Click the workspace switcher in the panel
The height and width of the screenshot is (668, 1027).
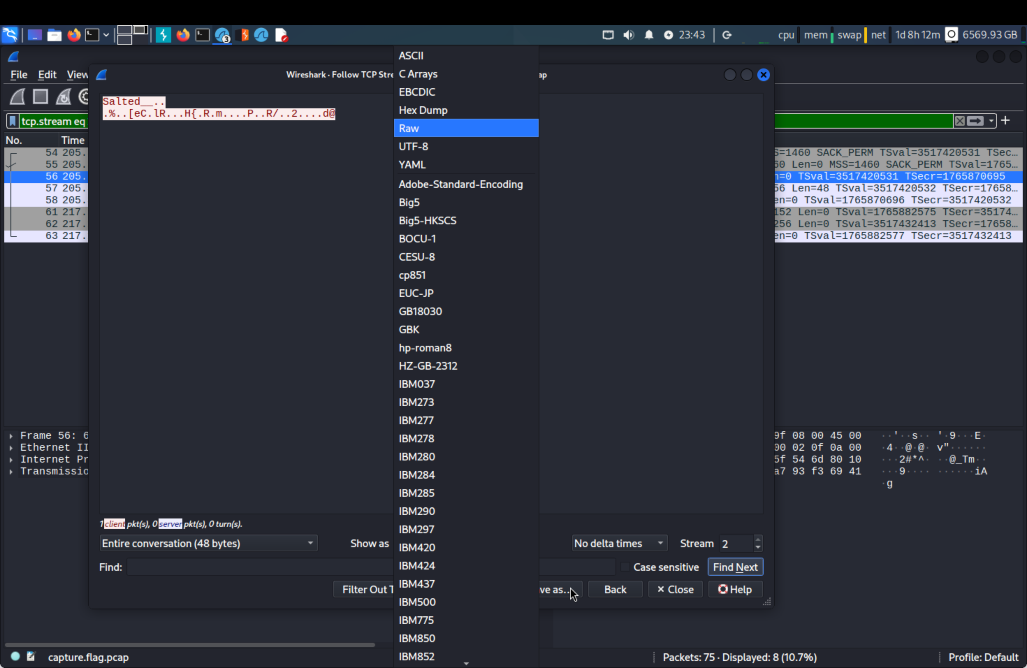[x=132, y=35]
